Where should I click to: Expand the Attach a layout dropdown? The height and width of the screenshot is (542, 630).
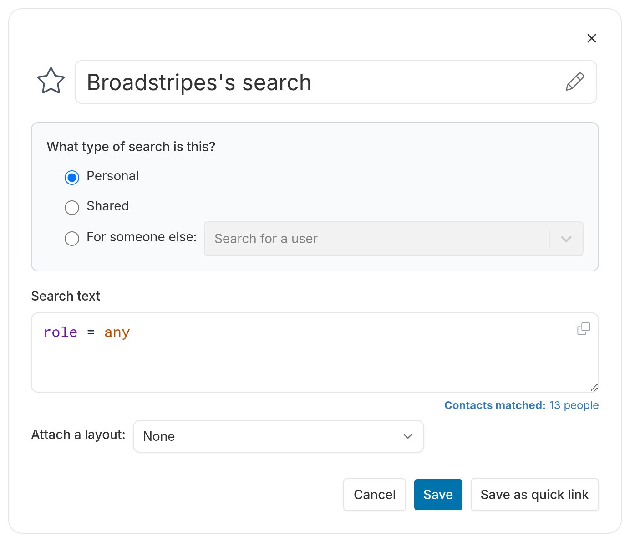(x=279, y=436)
